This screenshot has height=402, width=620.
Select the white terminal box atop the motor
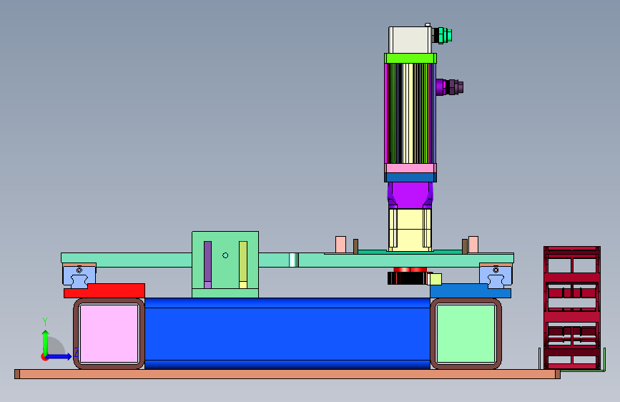point(410,40)
